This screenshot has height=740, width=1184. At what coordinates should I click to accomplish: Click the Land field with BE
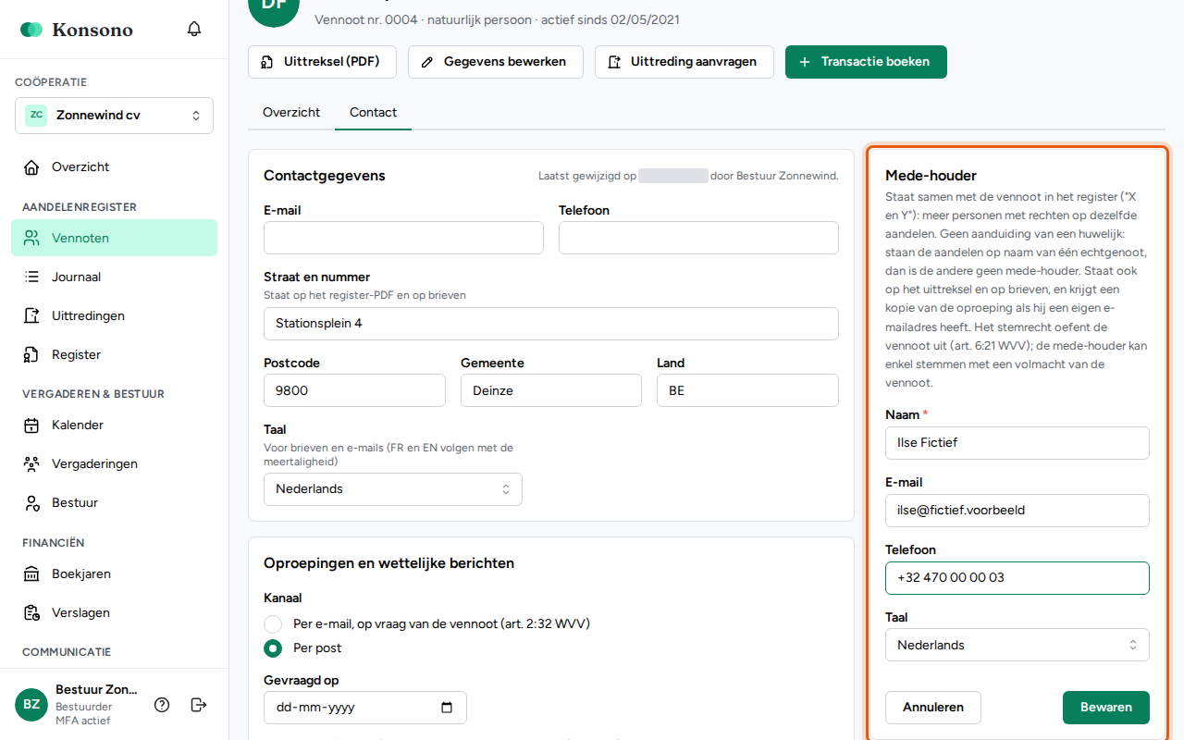pos(747,390)
